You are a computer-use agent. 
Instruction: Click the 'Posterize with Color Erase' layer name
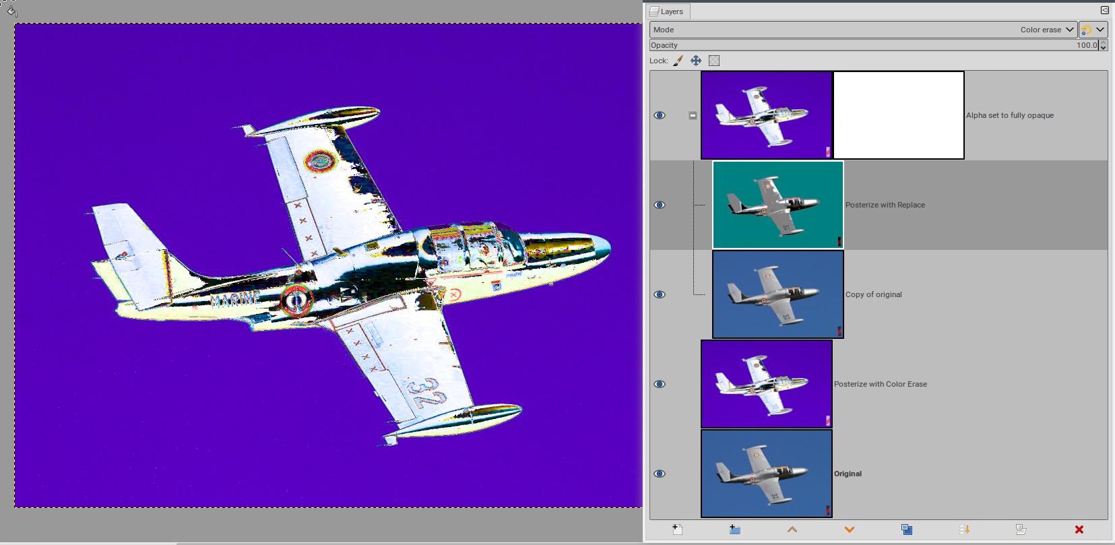[881, 384]
